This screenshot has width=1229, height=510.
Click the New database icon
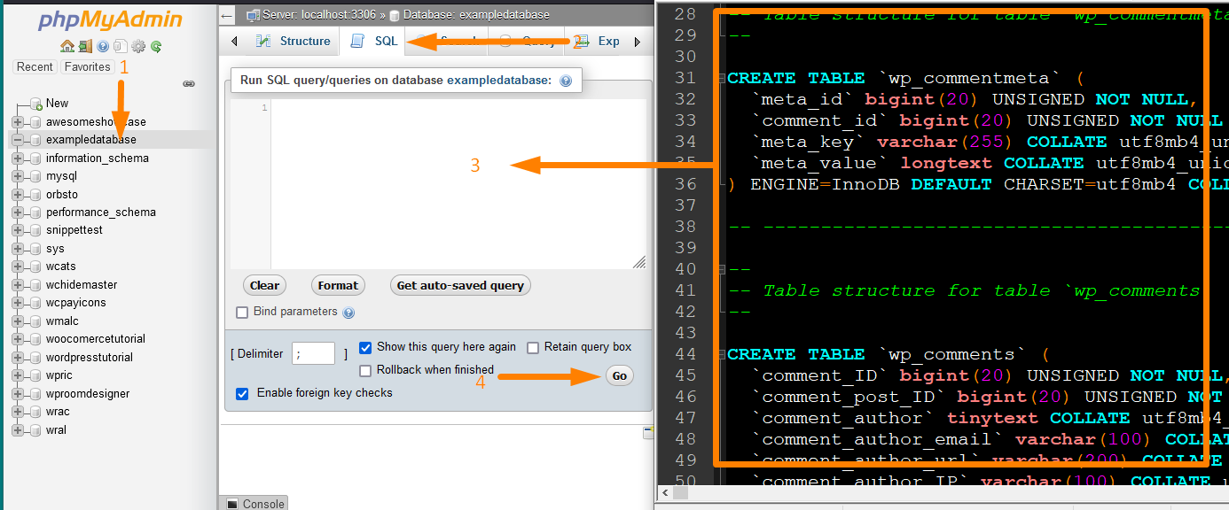35,104
